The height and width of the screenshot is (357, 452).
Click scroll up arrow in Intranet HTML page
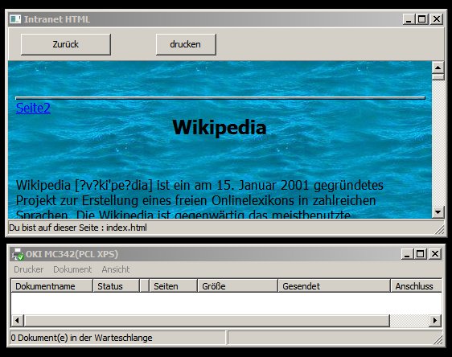[438, 68]
